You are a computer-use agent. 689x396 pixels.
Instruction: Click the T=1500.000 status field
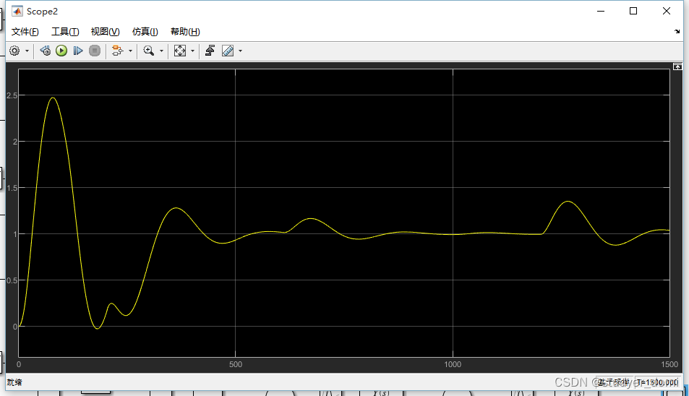[x=657, y=382]
